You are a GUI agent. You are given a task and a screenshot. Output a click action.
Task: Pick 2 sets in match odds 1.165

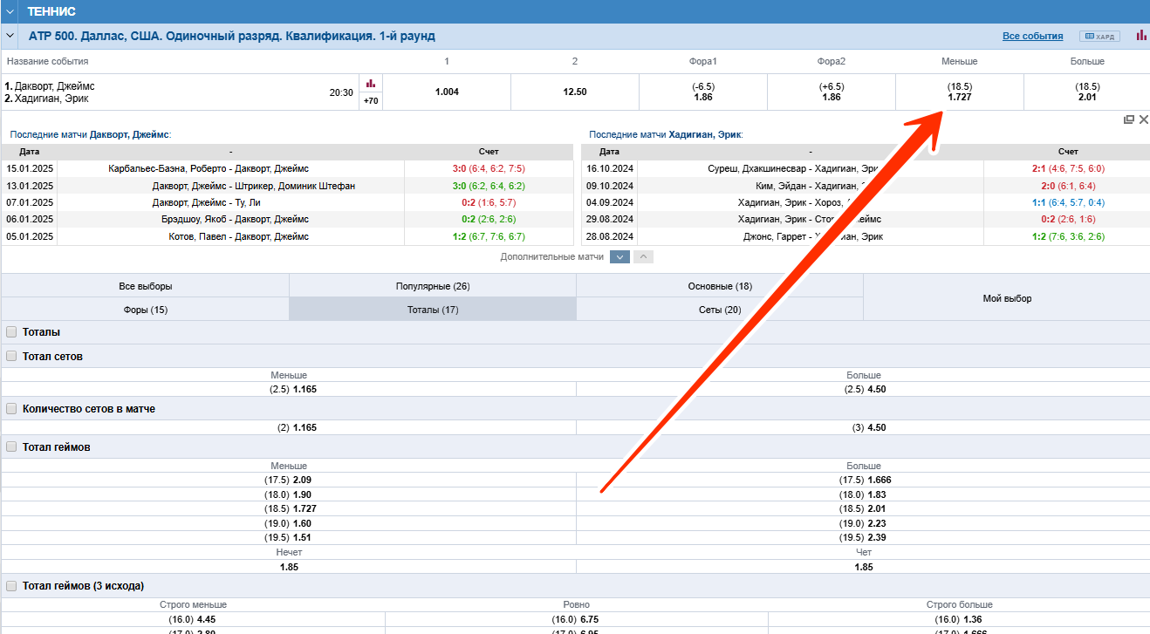(289, 427)
